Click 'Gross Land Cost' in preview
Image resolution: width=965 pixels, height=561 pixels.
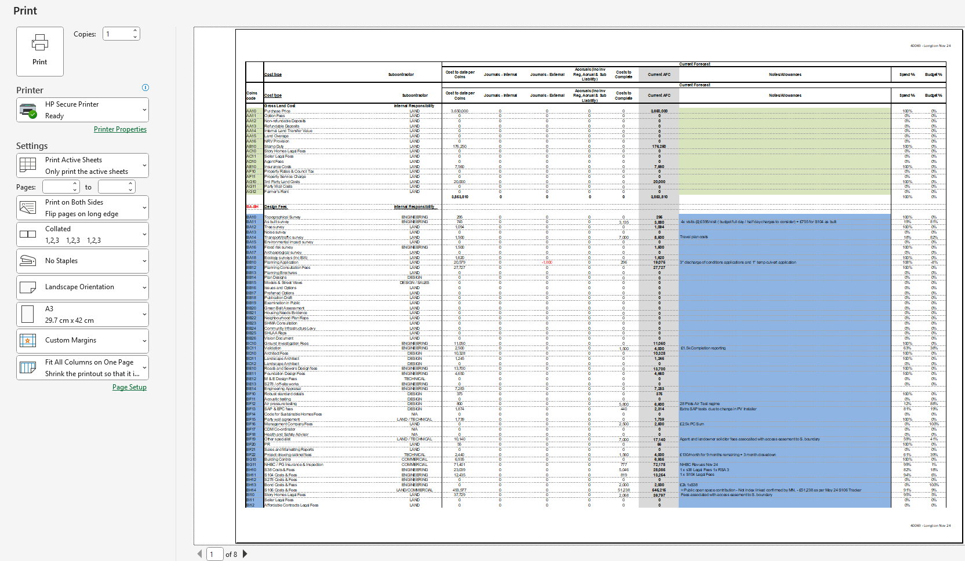[x=280, y=105]
